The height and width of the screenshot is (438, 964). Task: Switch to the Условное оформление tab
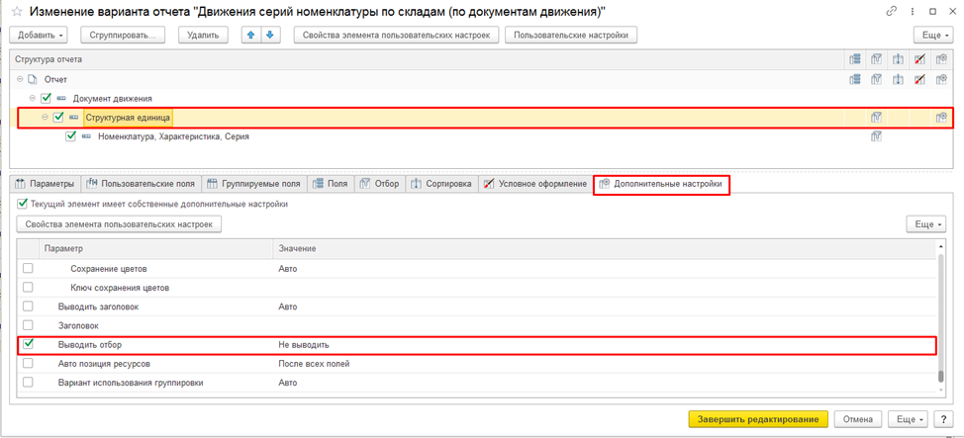(x=535, y=184)
